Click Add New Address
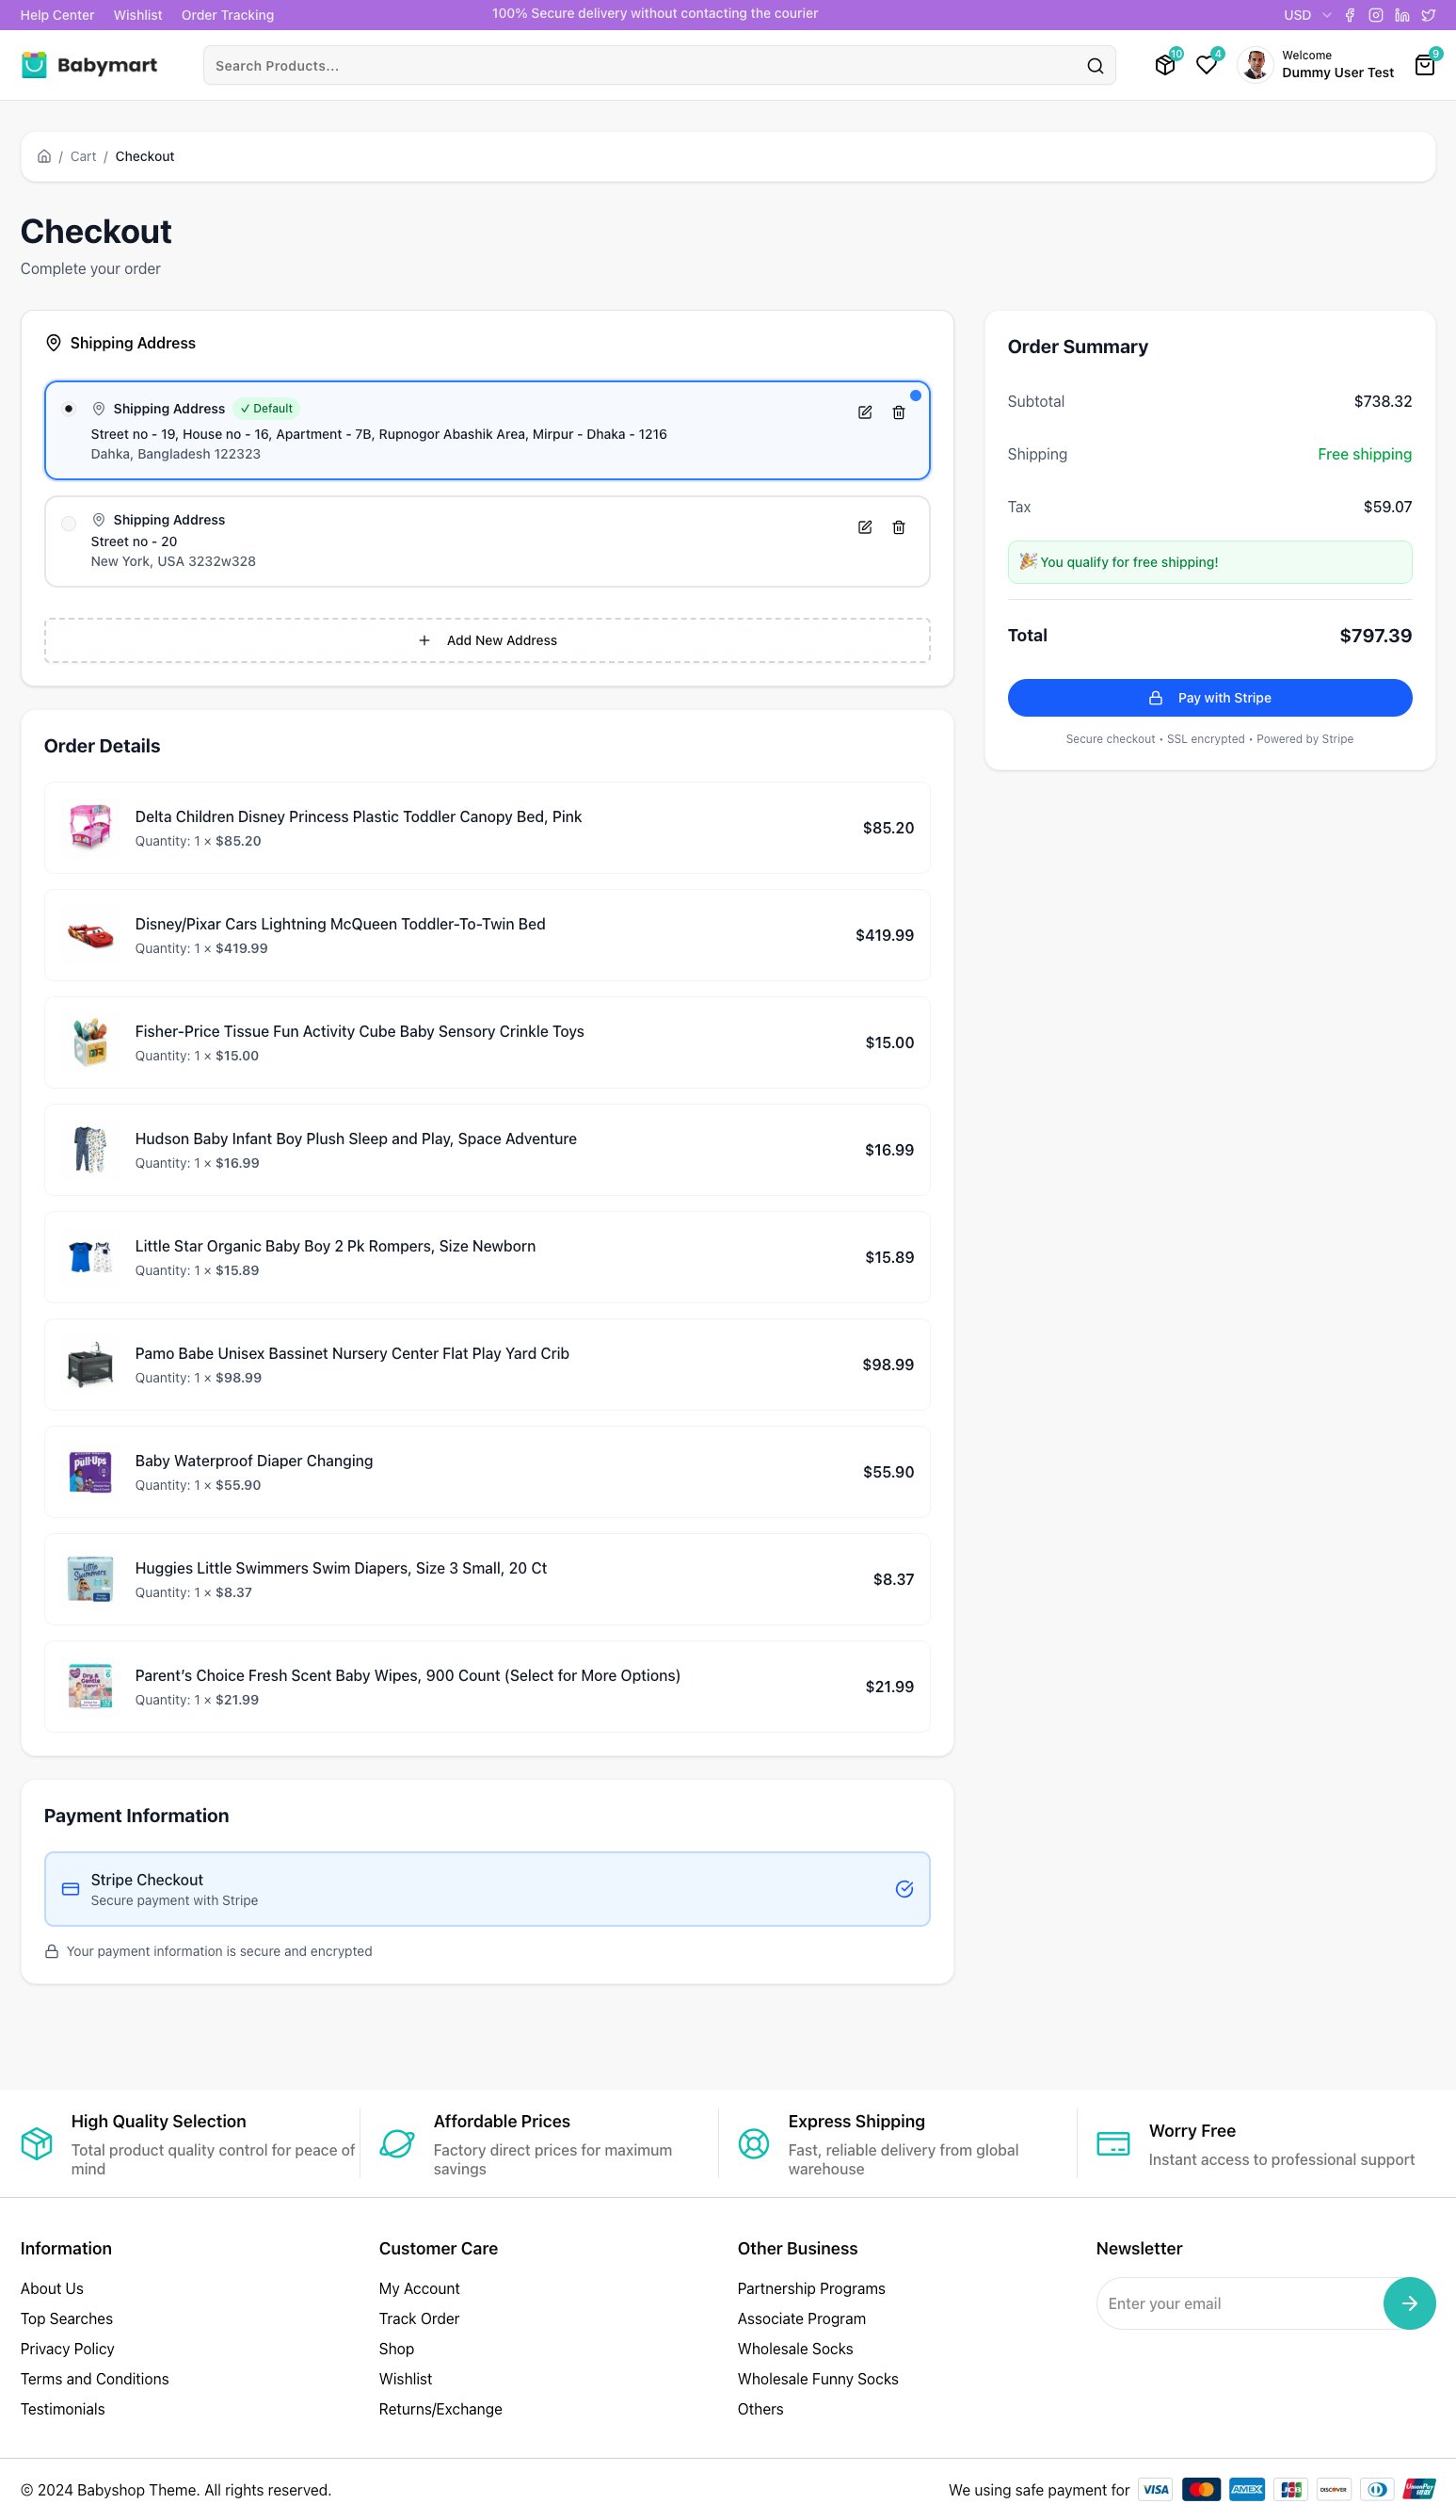The height and width of the screenshot is (2520, 1456). coord(487,640)
